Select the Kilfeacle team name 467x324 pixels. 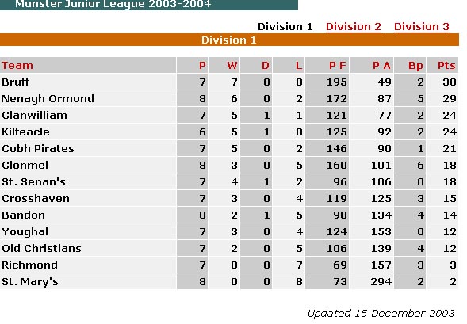tap(25, 132)
